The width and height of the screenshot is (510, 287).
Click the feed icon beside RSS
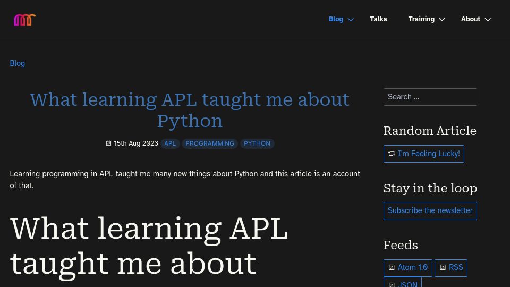(x=443, y=267)
